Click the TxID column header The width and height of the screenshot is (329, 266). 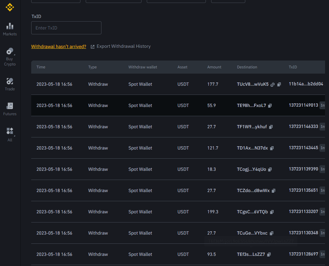(293, 67)
